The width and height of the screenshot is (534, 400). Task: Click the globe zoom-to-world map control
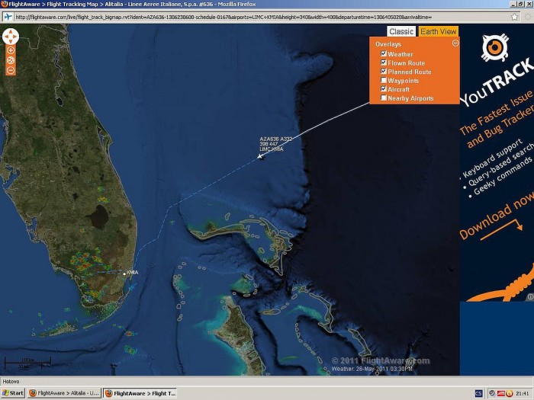pyautogui.click(x=11, y=60)
